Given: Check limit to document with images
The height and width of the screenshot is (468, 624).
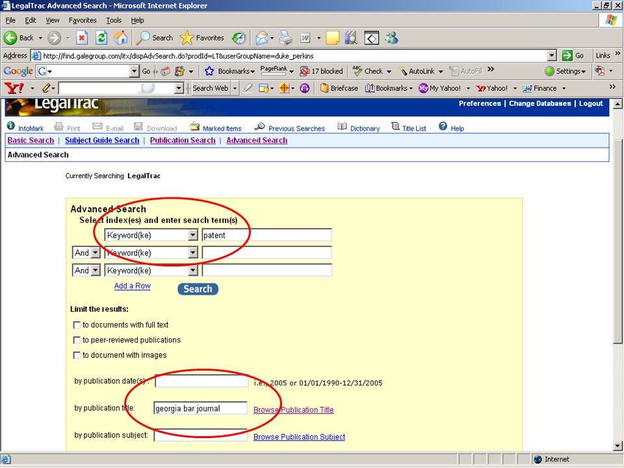Looking at the screenshot, I should 77,356.
